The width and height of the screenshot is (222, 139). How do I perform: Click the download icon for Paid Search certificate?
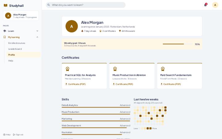tap(162, 84)
